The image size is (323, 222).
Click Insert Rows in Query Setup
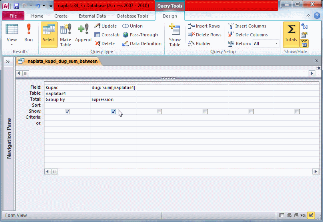(204, 26)
